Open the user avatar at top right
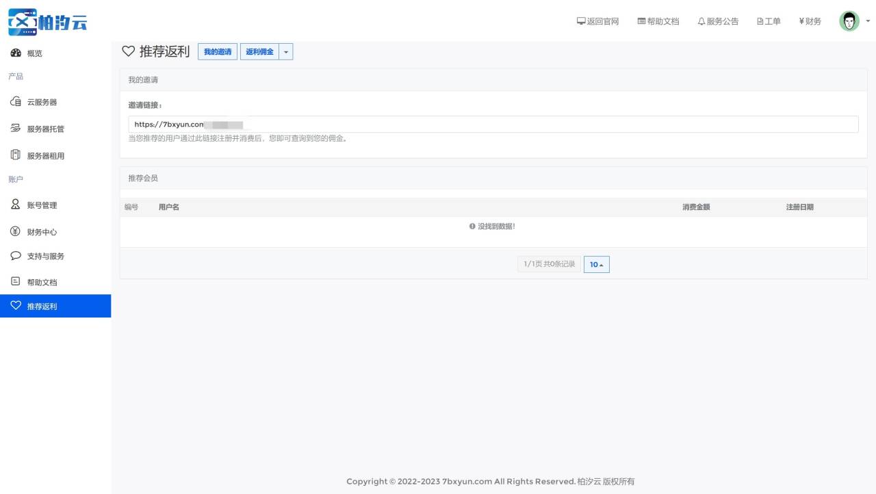The height and width of the screenshot is (494, 876). pos(849,21)
